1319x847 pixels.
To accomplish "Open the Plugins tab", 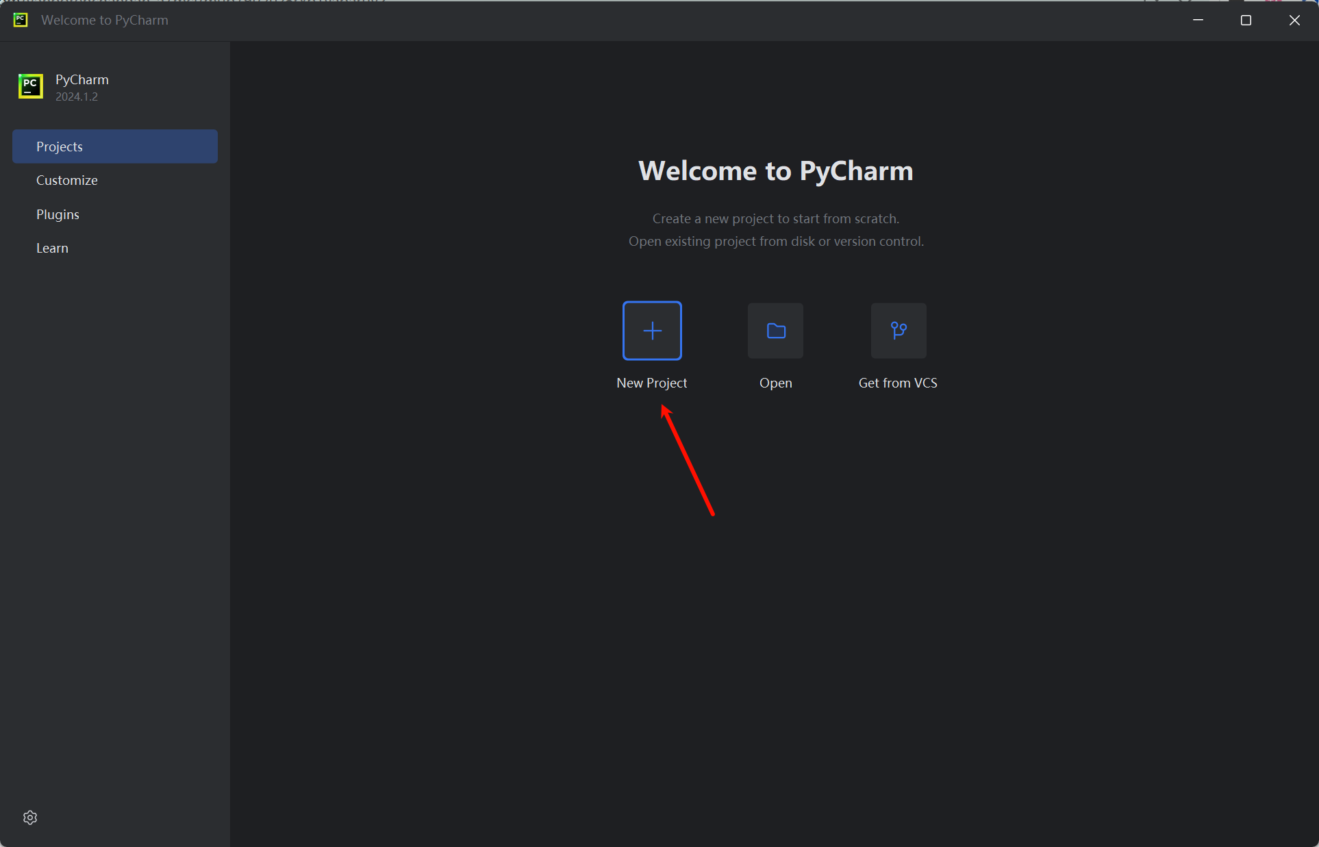I will click(58, 214).
